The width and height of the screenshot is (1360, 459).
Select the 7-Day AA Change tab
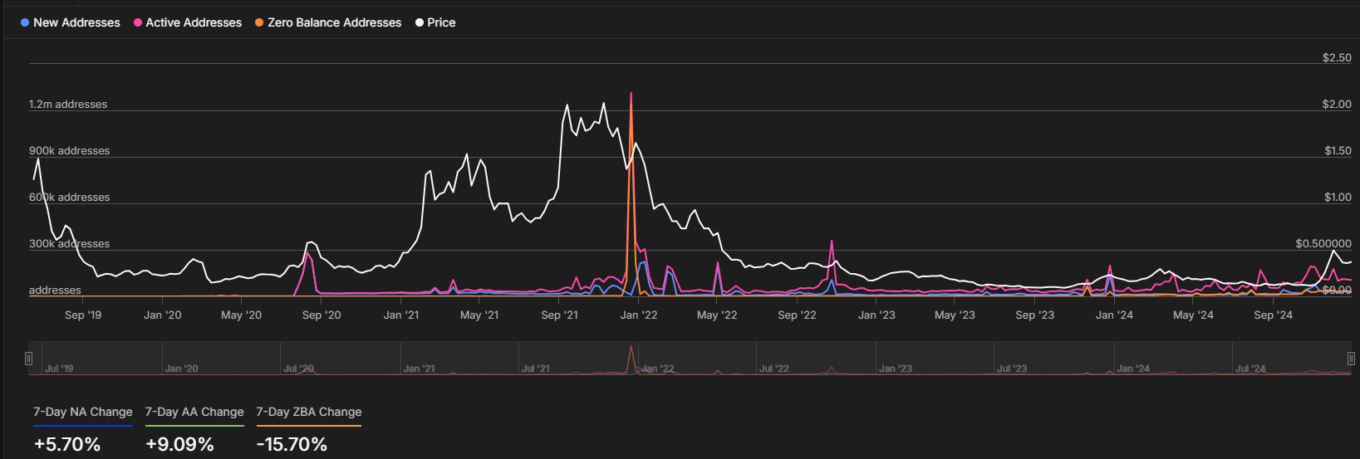click(194, 414)
